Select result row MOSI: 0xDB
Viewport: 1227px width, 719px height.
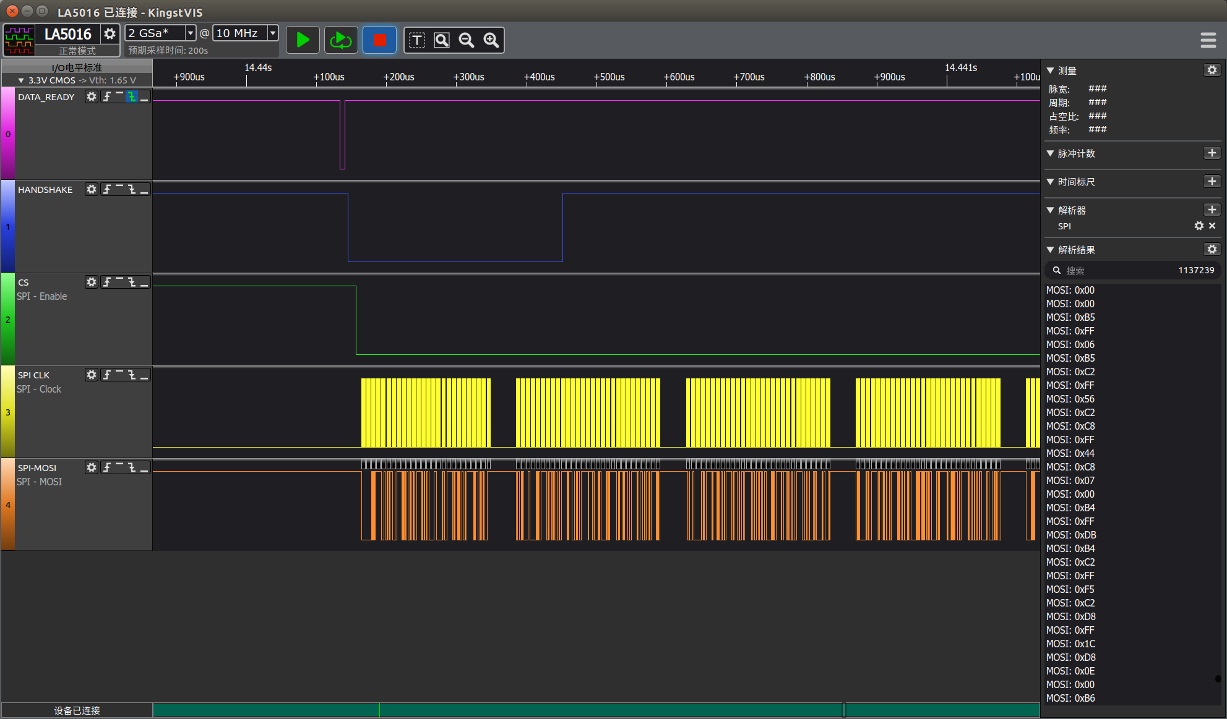(x=1071, y=535)
